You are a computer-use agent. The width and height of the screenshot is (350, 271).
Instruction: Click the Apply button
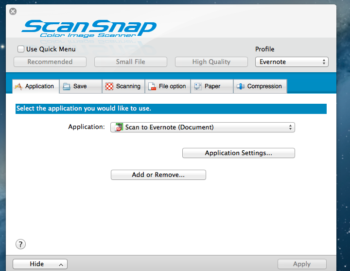pos(302,264)
